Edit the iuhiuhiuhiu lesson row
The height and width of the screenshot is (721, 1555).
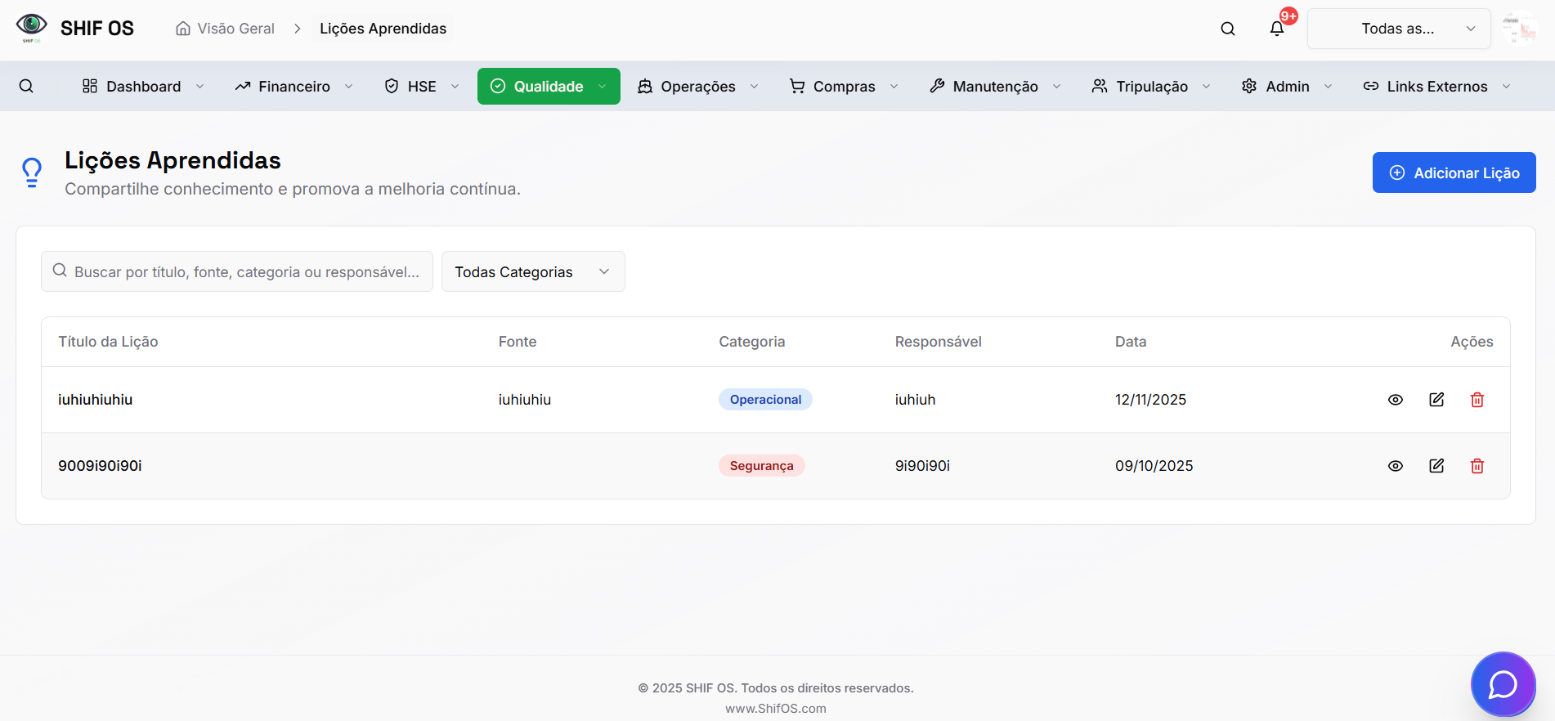[x=1436, y=400]
